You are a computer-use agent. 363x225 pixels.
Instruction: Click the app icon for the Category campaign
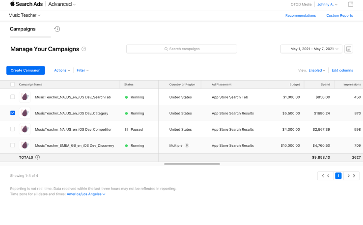click(x=25, y=113)
